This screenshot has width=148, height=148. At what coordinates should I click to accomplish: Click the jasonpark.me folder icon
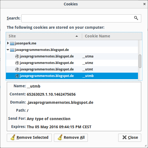click(x=12, y=43)
